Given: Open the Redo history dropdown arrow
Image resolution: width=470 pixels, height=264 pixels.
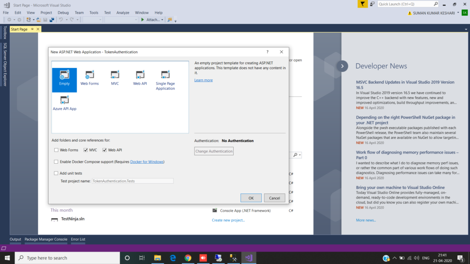Looking at the screenshot, I should point(77,20).
